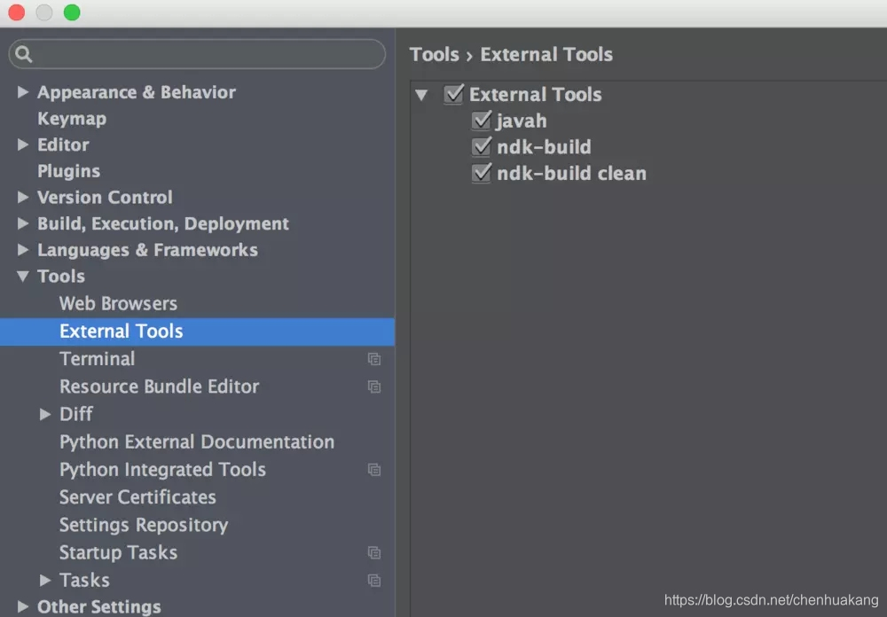Select the javah tool row
The height and width of the screenshot is (617, 887).
(x=521, y=121)
